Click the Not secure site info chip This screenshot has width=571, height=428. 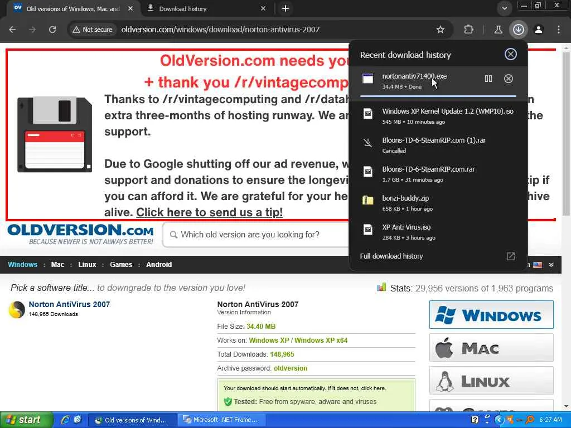point(92,30)
